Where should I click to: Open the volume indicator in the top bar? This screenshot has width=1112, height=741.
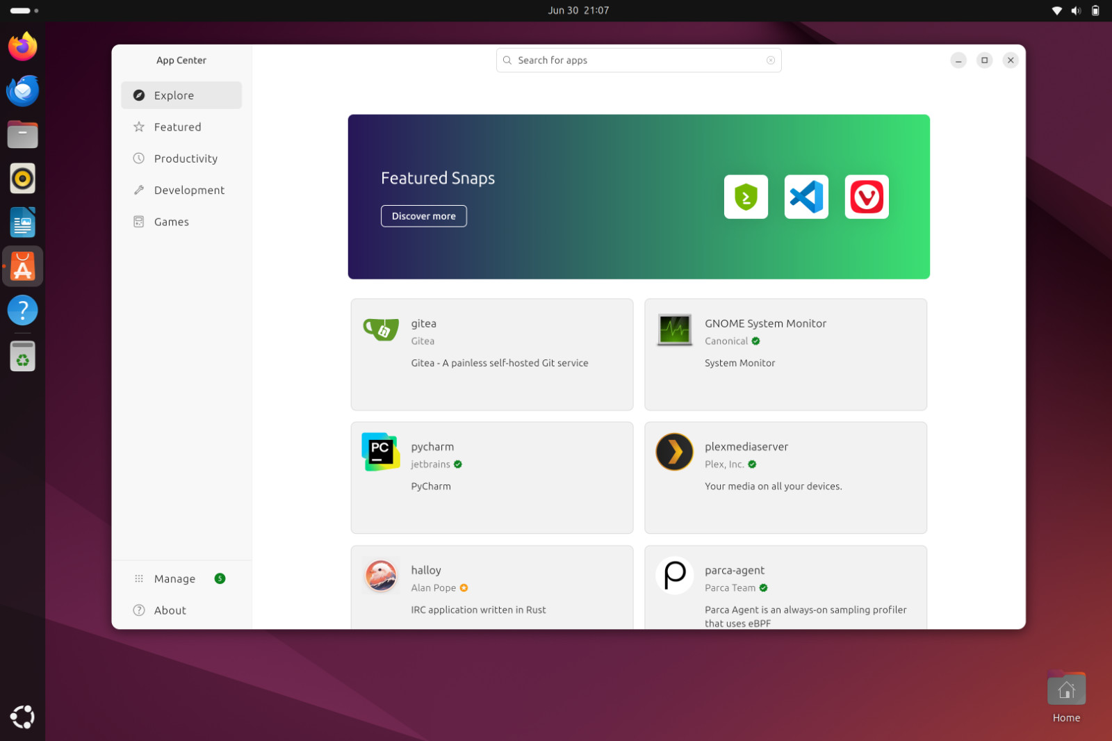tap(1076, 10)
